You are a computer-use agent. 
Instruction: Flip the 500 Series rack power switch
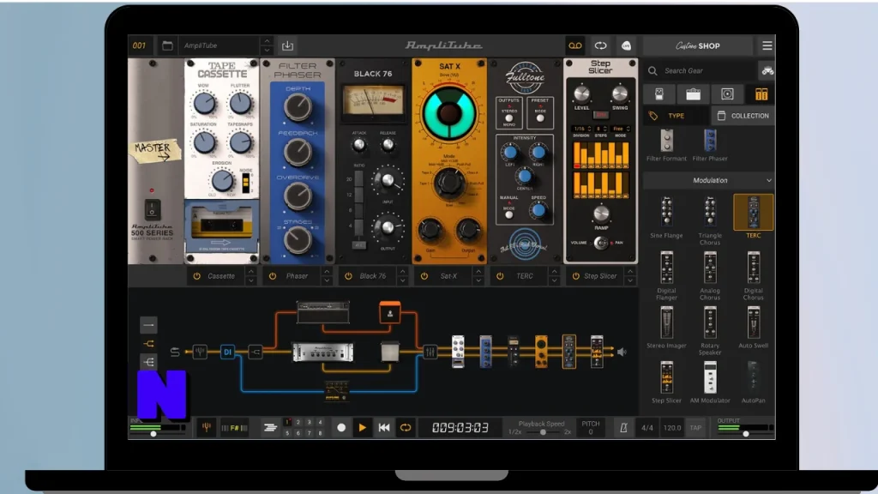[152, 209]
